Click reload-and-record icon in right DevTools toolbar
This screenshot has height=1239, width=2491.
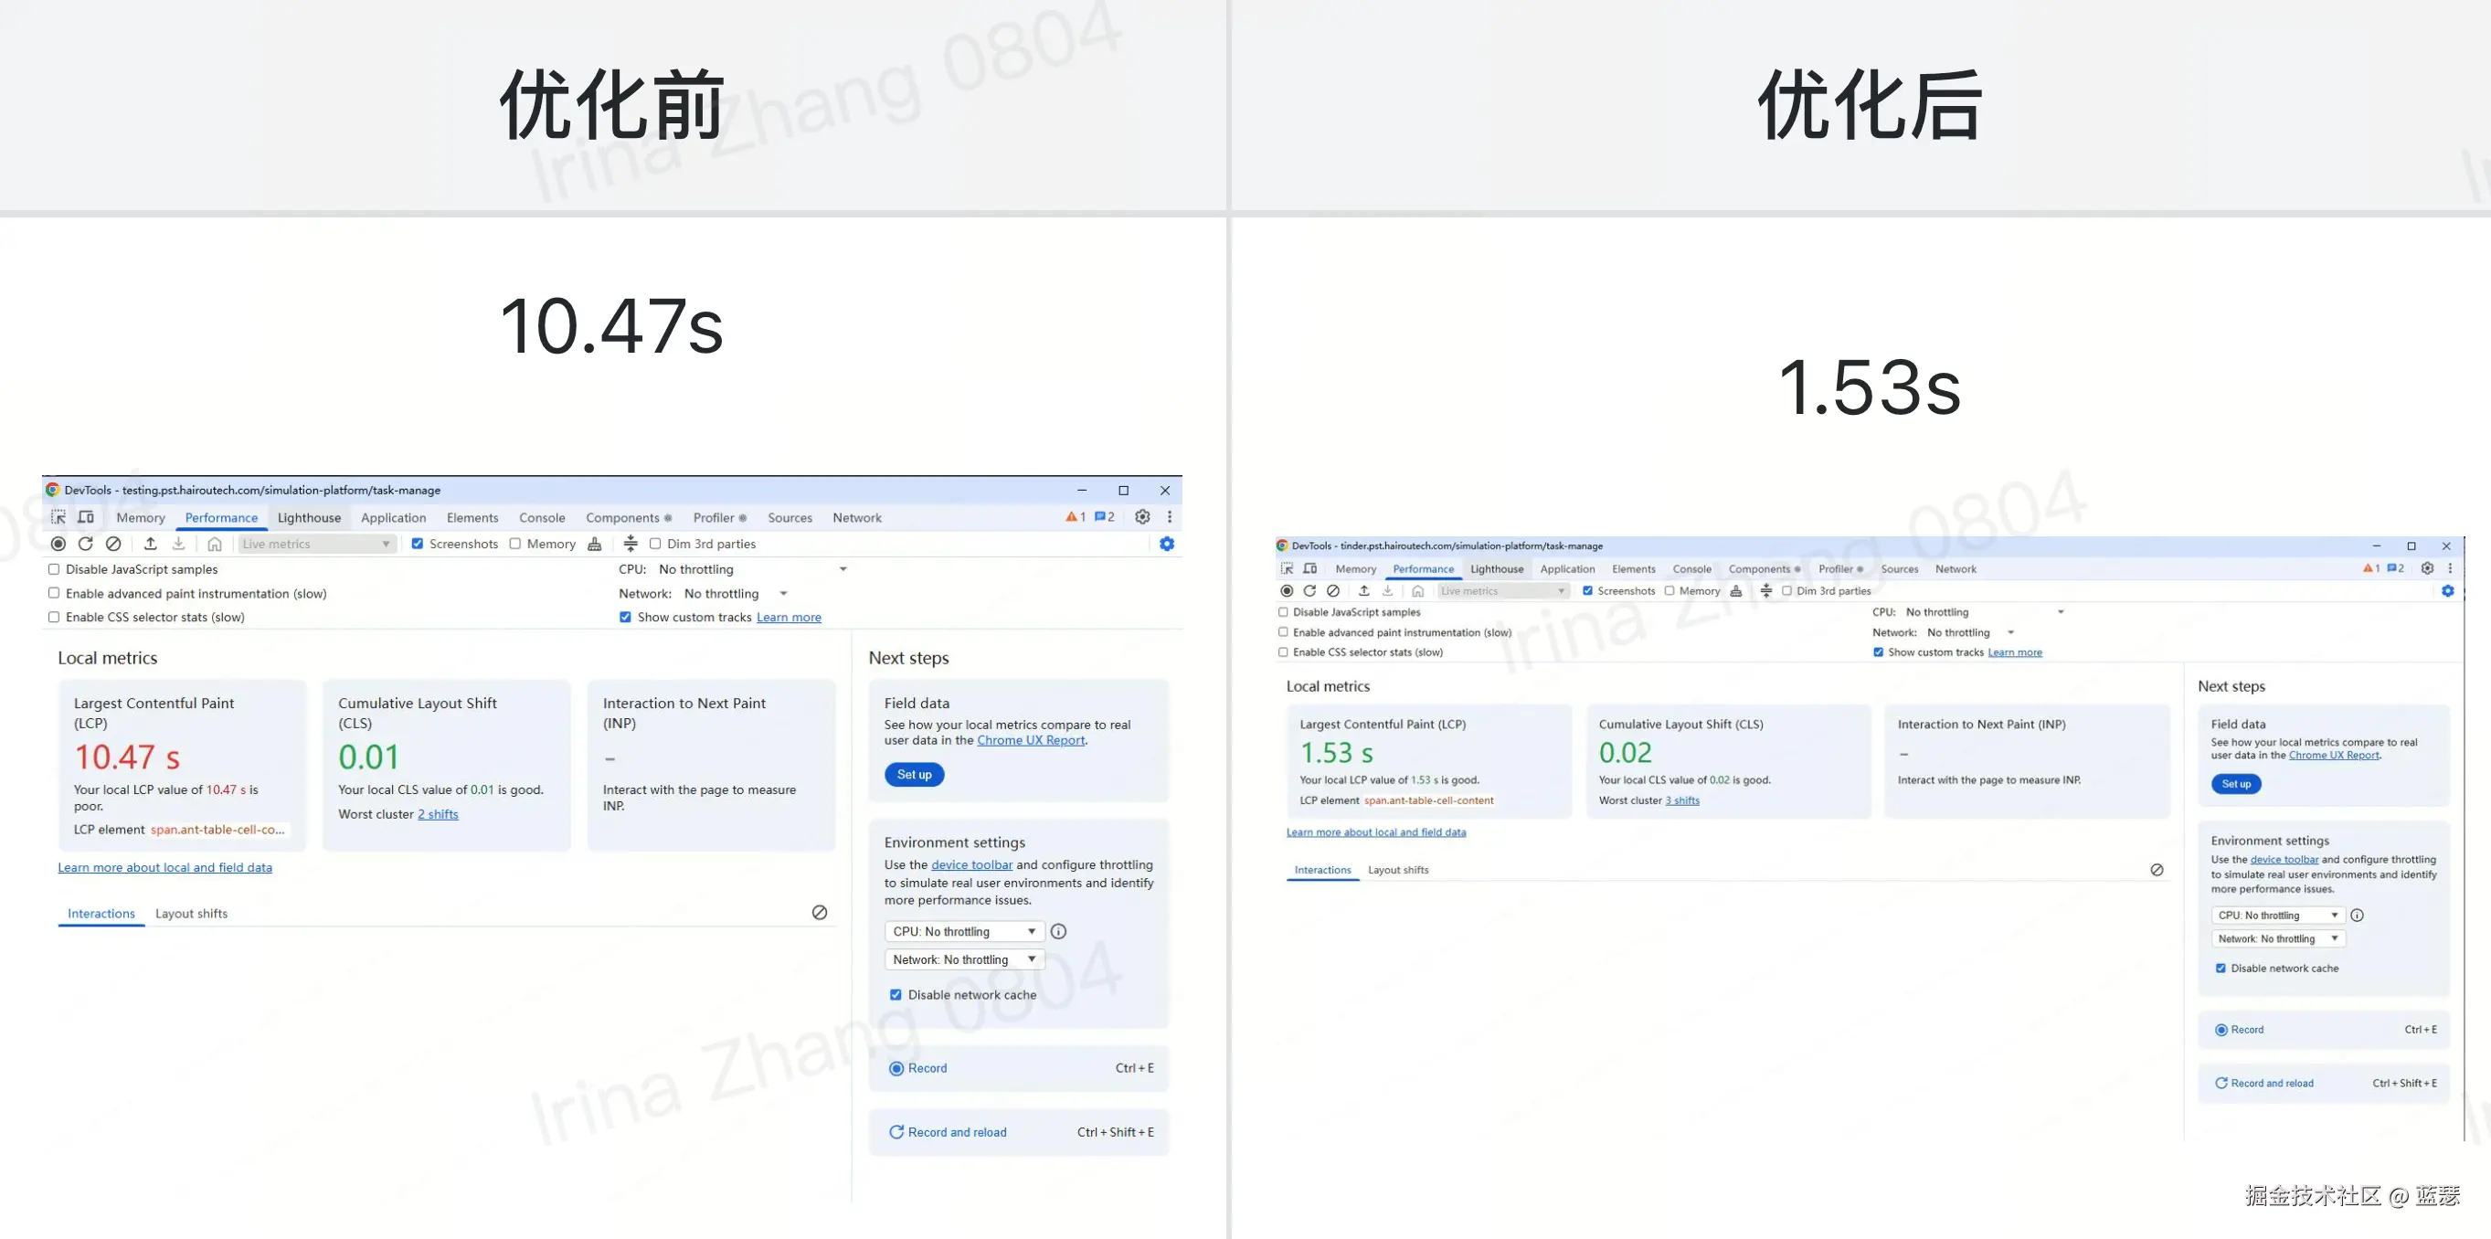(x=1309, y=591)
